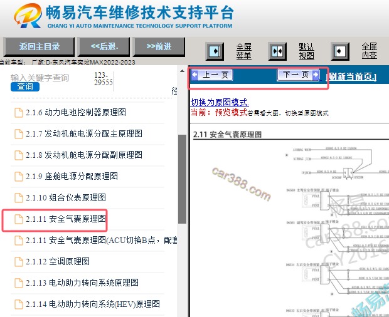This screenshot has height=317, width=389.
Task: Click the sidebar scroll-up arrow
Action: [x=183, y=71]
